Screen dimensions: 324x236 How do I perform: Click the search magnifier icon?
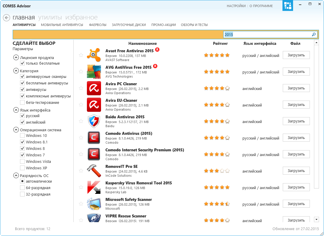[x=314, y=35]
